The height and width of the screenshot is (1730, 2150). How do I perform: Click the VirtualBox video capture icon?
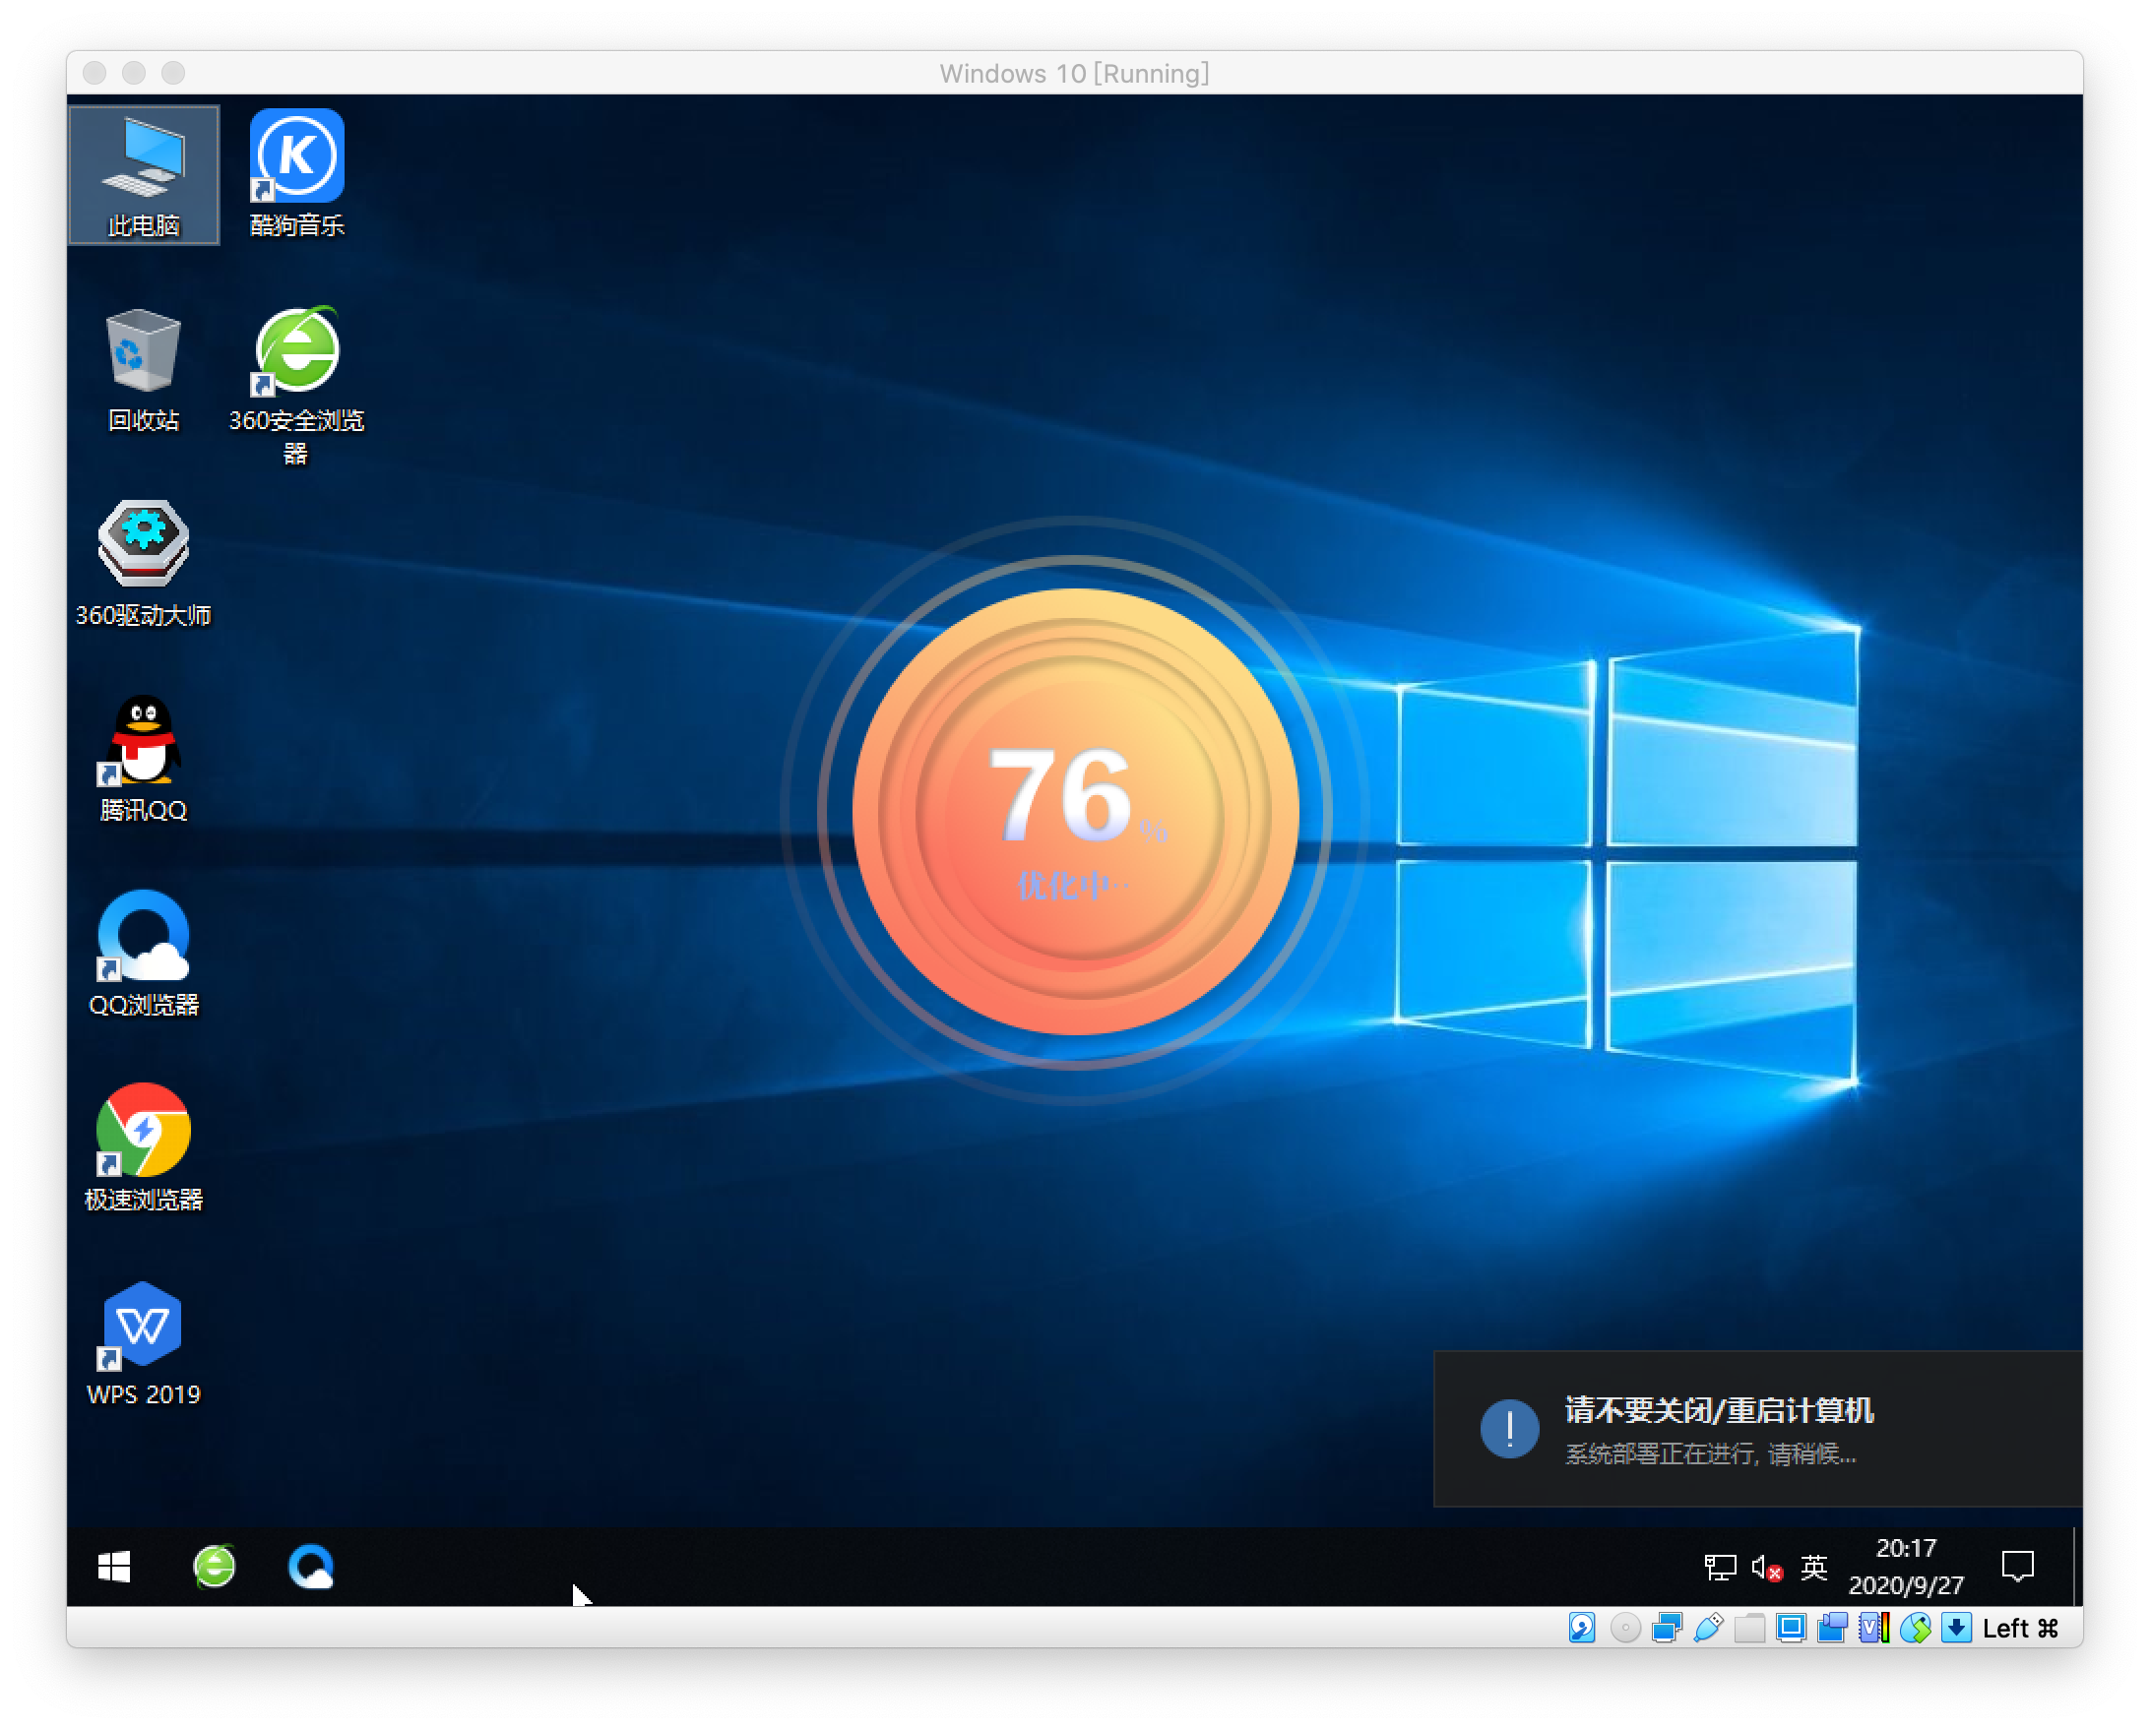1832,1628
